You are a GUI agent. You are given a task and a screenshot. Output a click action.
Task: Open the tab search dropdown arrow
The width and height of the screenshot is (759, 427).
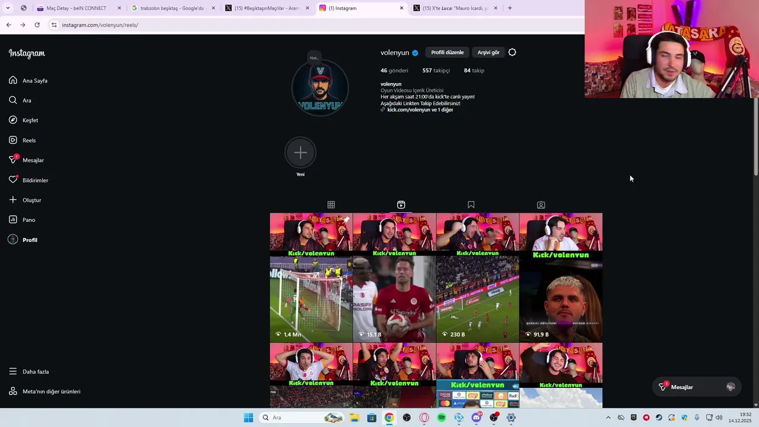click(8, 8)
